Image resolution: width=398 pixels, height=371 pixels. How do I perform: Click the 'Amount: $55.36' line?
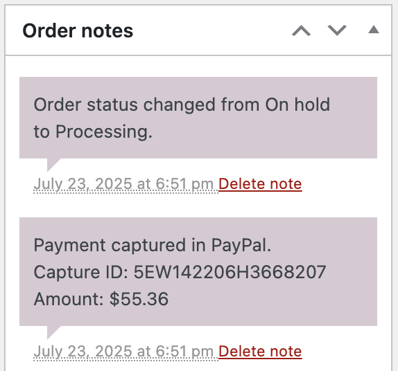click(x=101, y=299)
